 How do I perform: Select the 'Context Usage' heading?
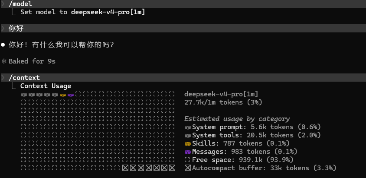pos(46,86)
